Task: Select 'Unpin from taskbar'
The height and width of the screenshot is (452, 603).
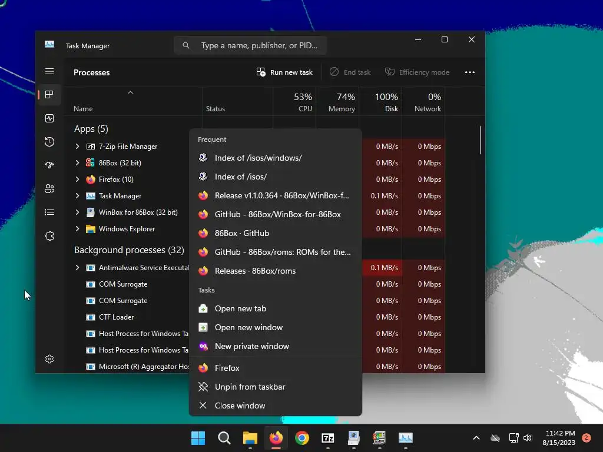Action: 276,387
